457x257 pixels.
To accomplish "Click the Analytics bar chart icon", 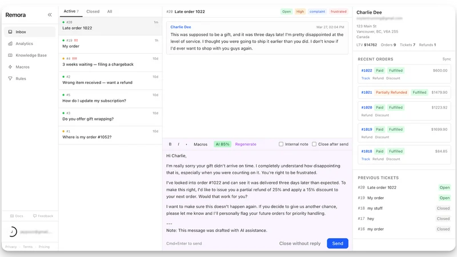I will pos(10,43).
